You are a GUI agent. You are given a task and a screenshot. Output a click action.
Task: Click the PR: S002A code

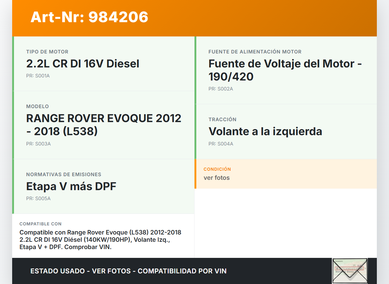221,89
